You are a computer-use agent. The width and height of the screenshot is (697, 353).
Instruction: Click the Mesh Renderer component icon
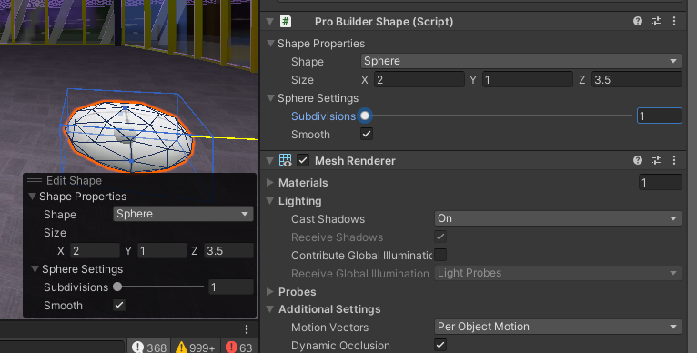click(x=286, y=160)
